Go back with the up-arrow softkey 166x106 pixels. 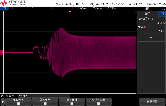(x=3, y=102)
